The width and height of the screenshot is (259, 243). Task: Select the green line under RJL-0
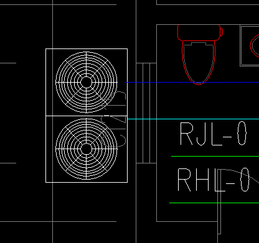click(215, 157)
